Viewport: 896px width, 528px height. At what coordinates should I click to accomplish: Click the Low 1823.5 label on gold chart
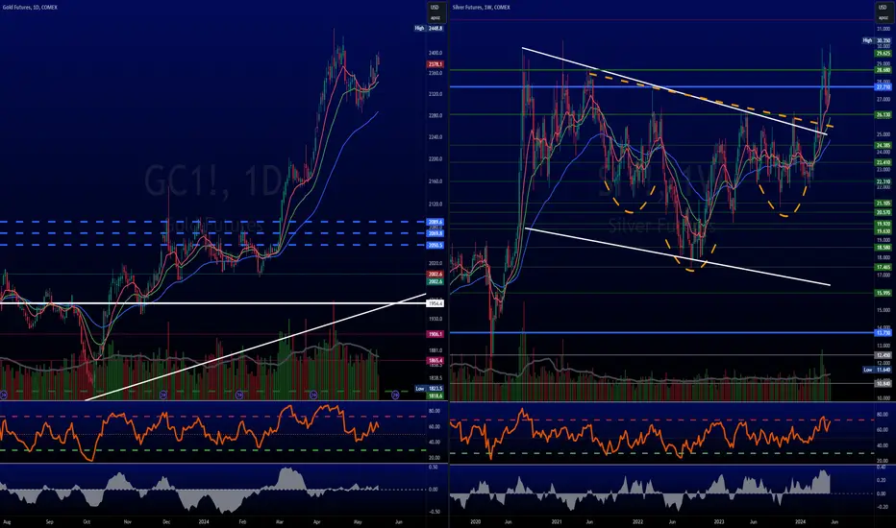click(429, 388)
